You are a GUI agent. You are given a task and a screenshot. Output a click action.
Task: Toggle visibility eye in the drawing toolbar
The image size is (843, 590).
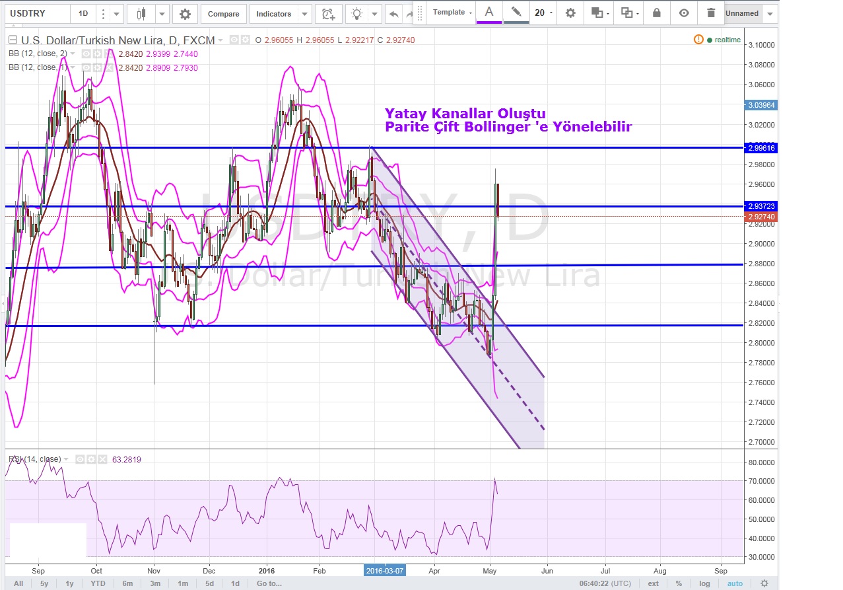tap(684, 13)
